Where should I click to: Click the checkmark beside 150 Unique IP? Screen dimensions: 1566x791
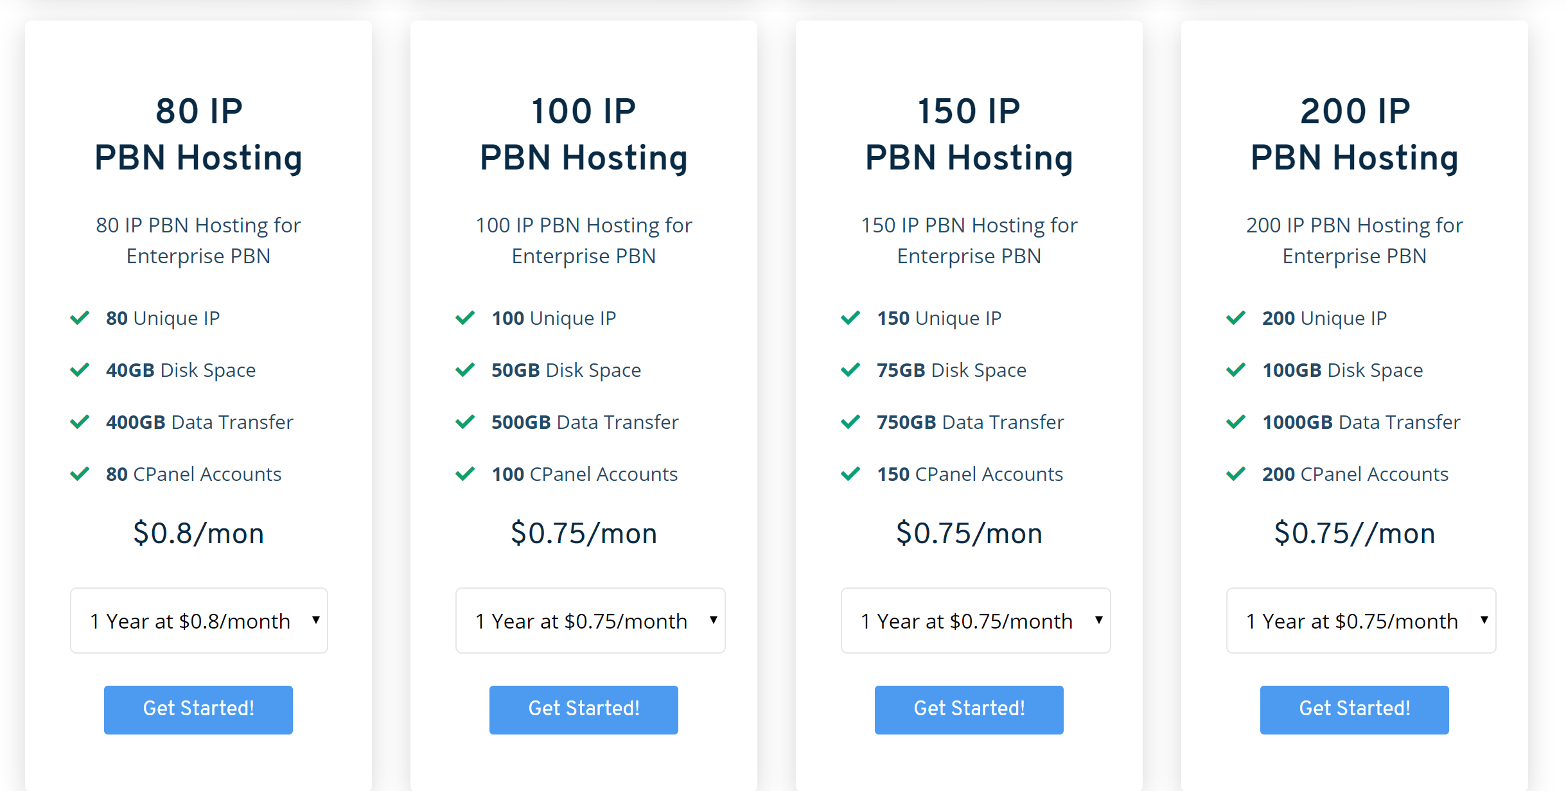850,317
